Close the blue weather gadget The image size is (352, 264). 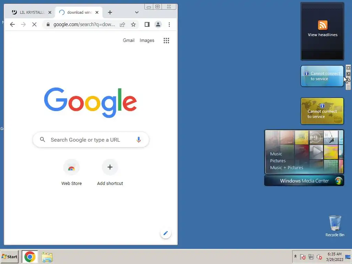(x=348, y=68)
